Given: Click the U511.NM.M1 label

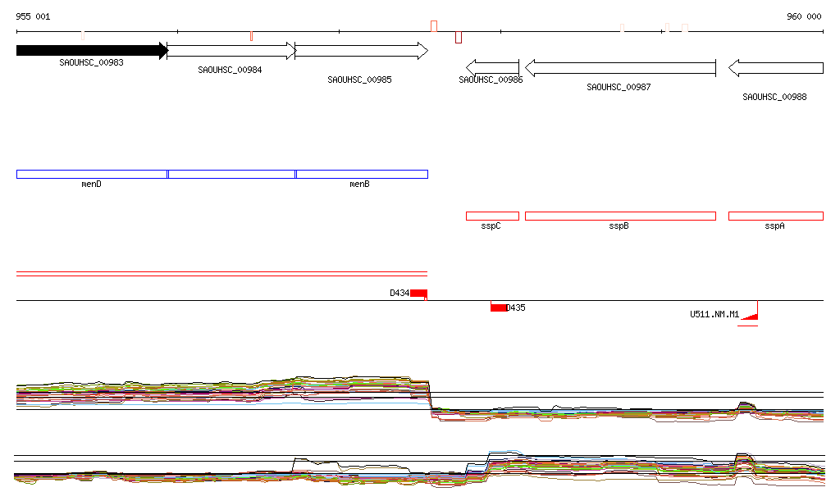Looking at the screenshot, I should tap(714, 315).
